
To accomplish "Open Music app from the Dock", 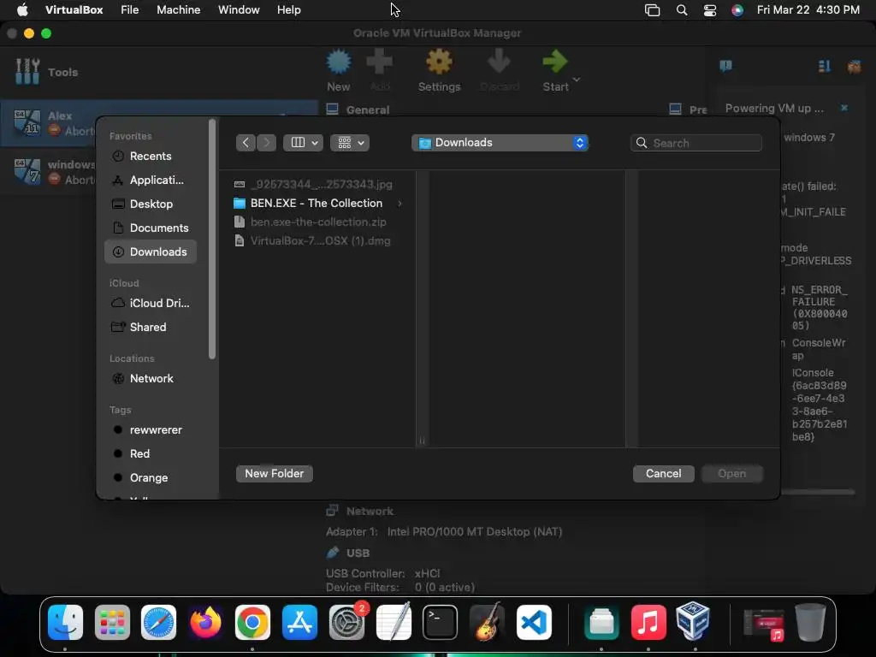I will [648, 622].
